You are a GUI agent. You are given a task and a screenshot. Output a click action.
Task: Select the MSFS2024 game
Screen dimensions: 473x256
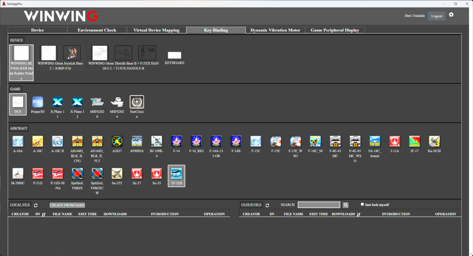pos(117,102)
